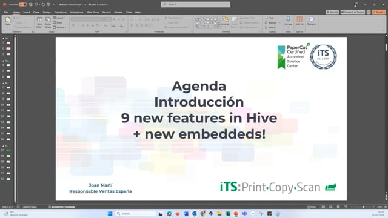Collapse the ribbon using the chevron
The width and height of the screenshot is (388, 218).
tap(384, 31)
